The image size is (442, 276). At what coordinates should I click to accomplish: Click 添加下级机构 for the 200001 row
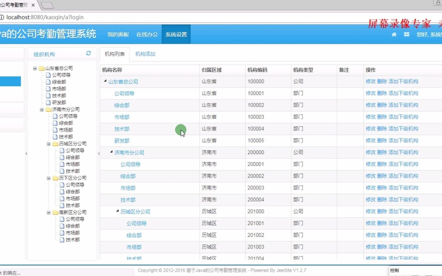403,164
